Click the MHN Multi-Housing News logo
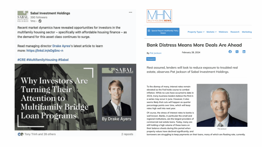Image resolution: width=262 pixels, height=147 pixels. point(159,16)
